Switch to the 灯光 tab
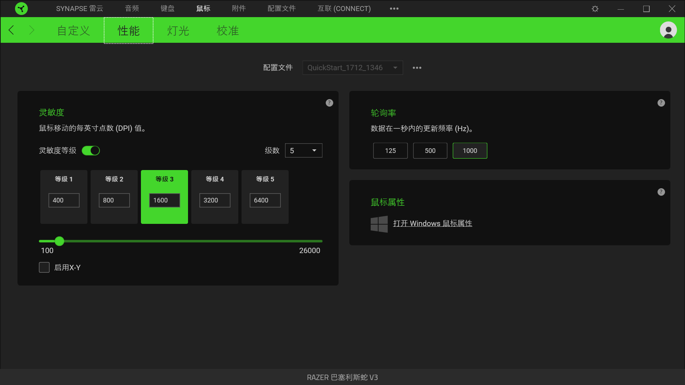Screen dimensions: 685x385 (x=177, y=31)
